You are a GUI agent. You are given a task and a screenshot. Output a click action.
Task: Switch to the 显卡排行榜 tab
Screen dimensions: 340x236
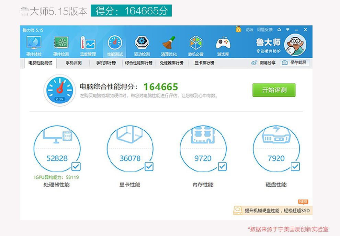tap(204, 63)
